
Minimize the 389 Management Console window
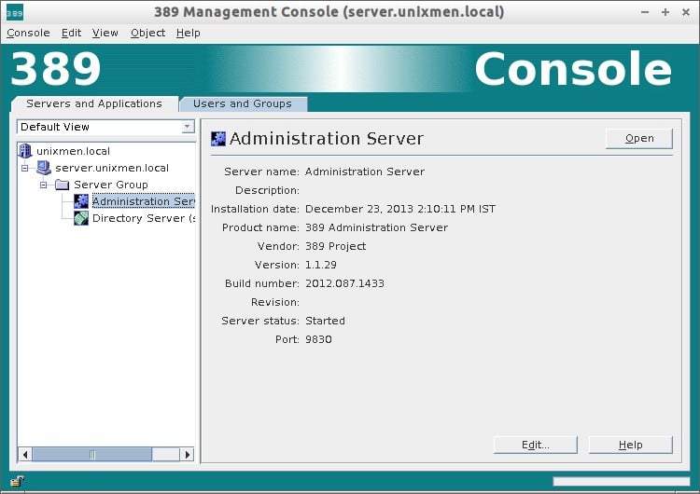coord(645,12)
